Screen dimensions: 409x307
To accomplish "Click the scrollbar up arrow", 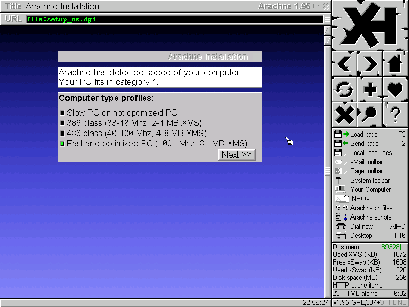I will pos(327,30).
